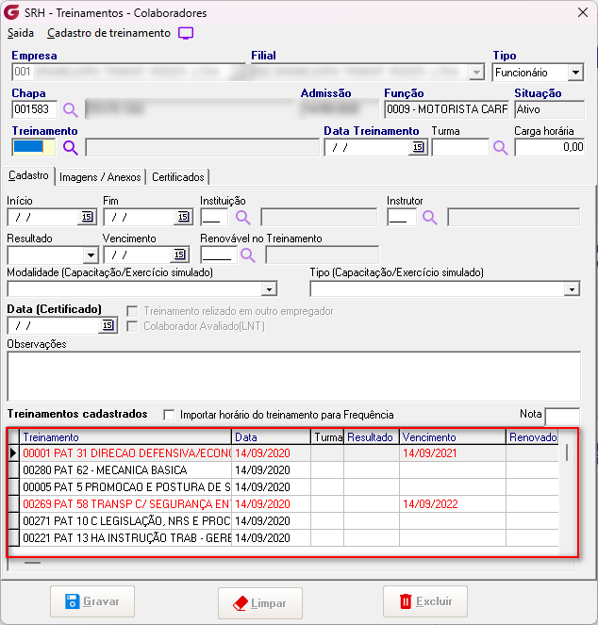Image resolution: width=598 pixels, height=625 pixels.
Task: Click the SRH application logo icon
Action: coord(10,12)
